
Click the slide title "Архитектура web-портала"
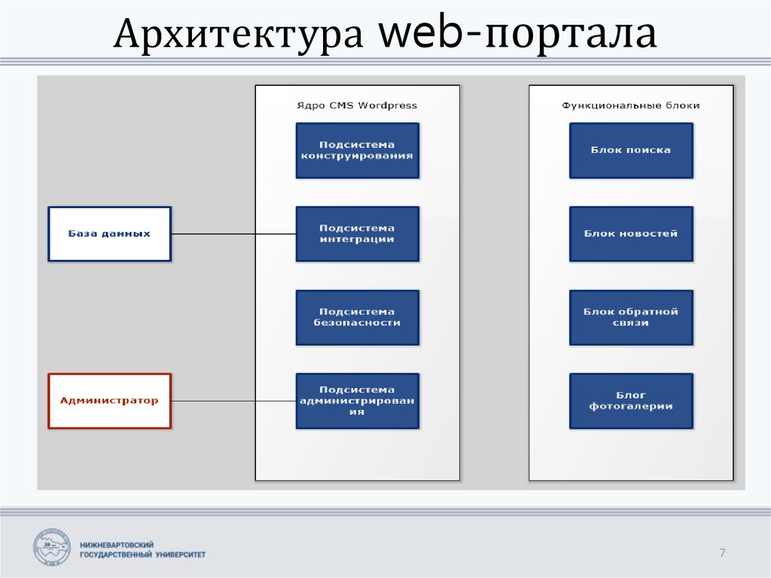coord(385,33)
